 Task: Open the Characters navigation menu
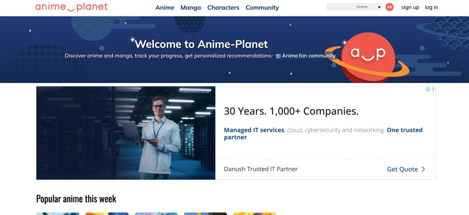[x=223, y=8]
